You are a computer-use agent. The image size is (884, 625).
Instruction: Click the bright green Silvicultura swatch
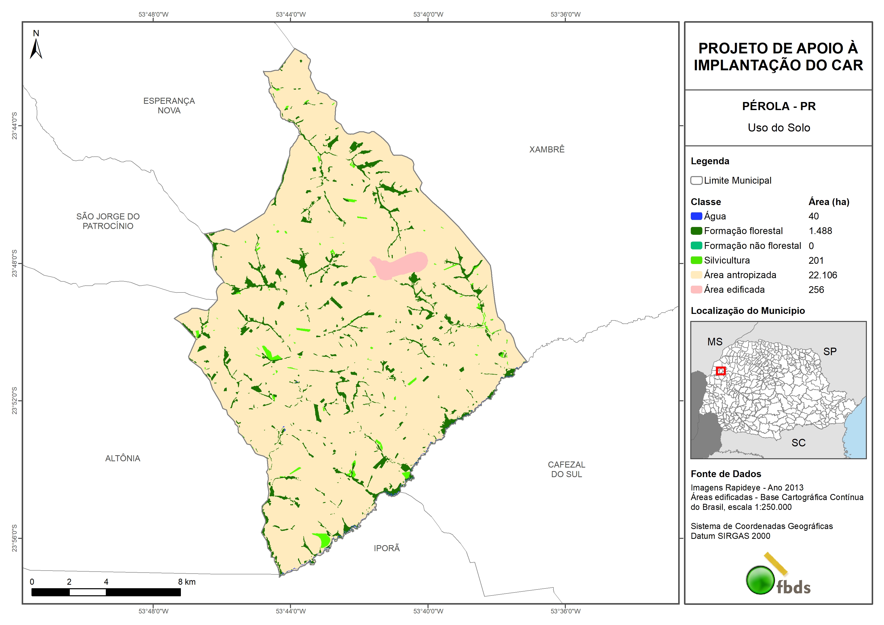coord(696,260)
